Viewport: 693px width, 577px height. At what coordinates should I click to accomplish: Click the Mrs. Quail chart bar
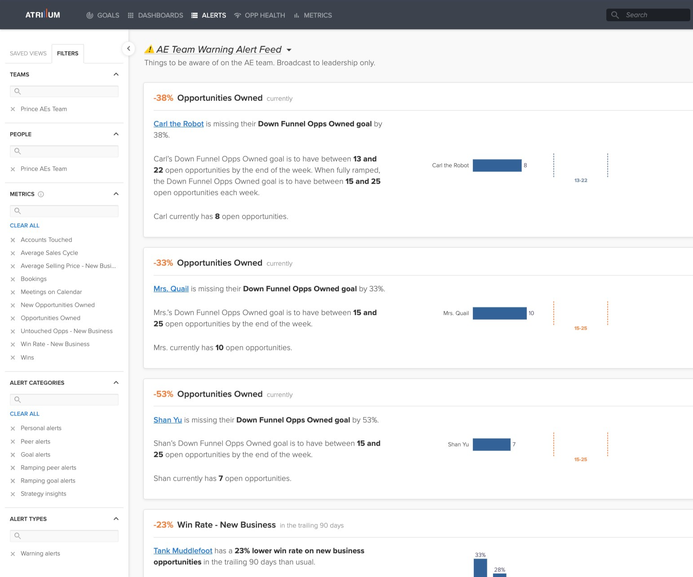pos(500,313)
